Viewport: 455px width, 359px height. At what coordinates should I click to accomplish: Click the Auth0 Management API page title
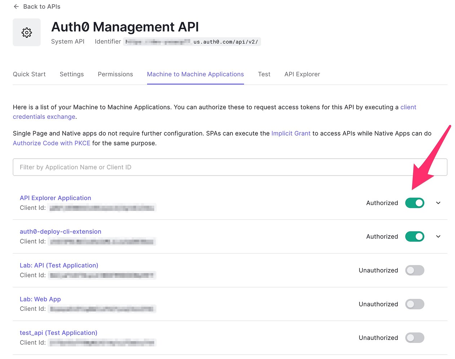125,27
